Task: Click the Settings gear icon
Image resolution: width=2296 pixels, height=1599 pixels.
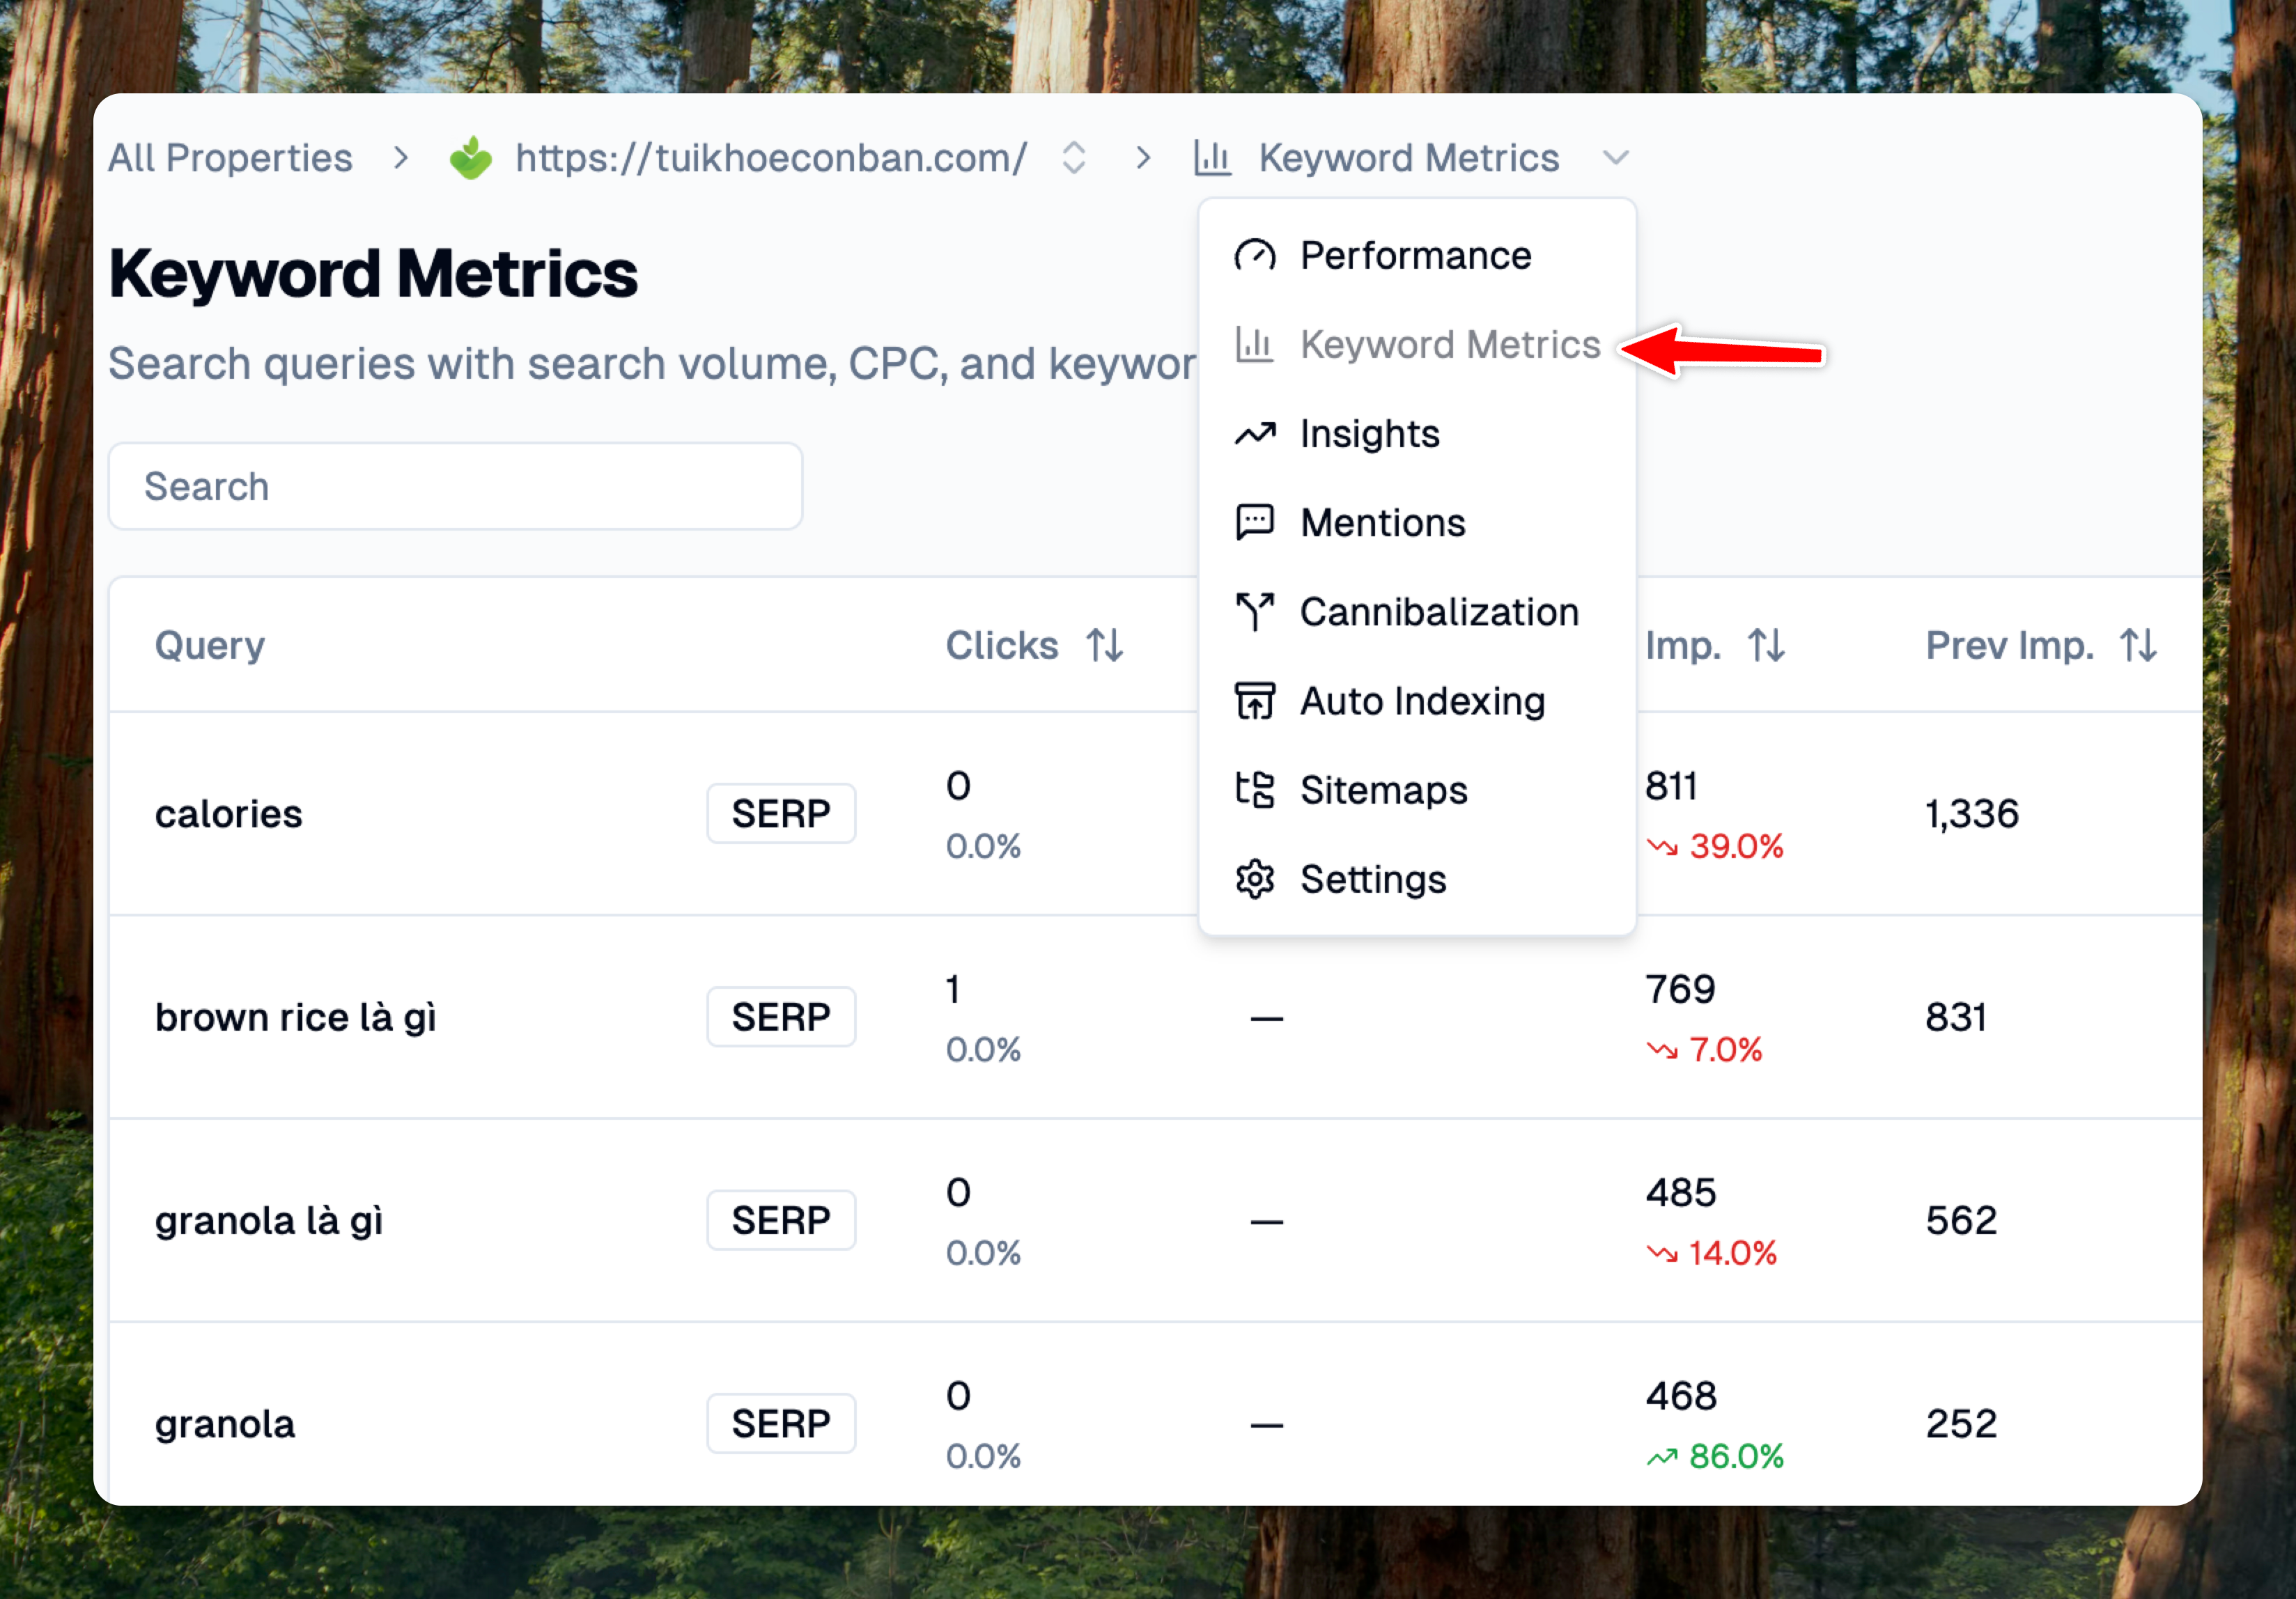Action: (1254, 879)
